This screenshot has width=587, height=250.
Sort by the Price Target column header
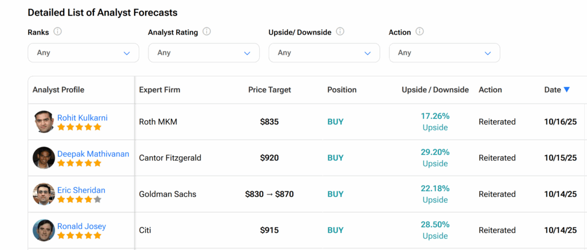tap(269, 90)
